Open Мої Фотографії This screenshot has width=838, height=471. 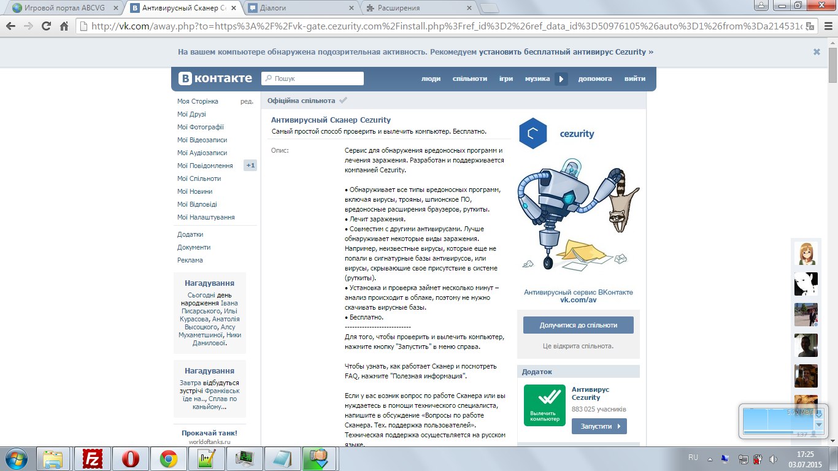click(201, 127)
